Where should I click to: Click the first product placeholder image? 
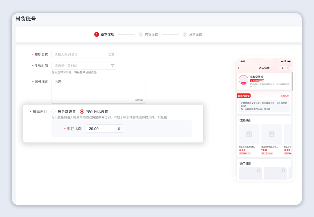point(249,134)
